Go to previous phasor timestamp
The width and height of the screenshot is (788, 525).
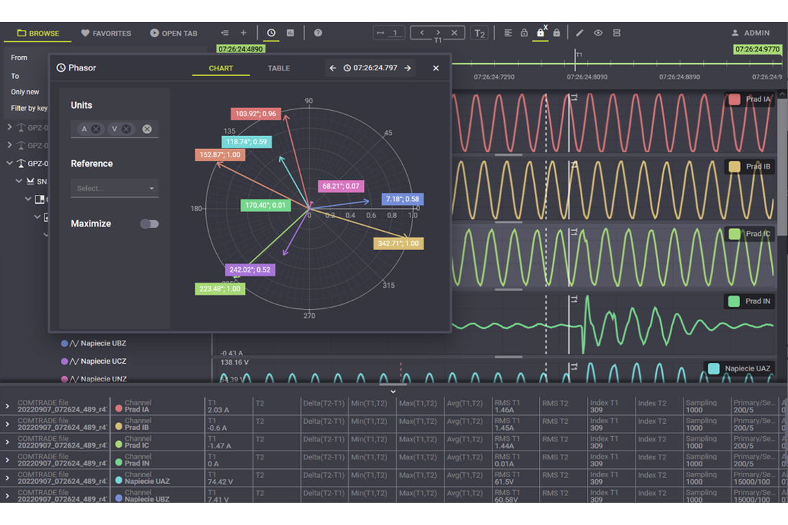[x=332, y=68]
